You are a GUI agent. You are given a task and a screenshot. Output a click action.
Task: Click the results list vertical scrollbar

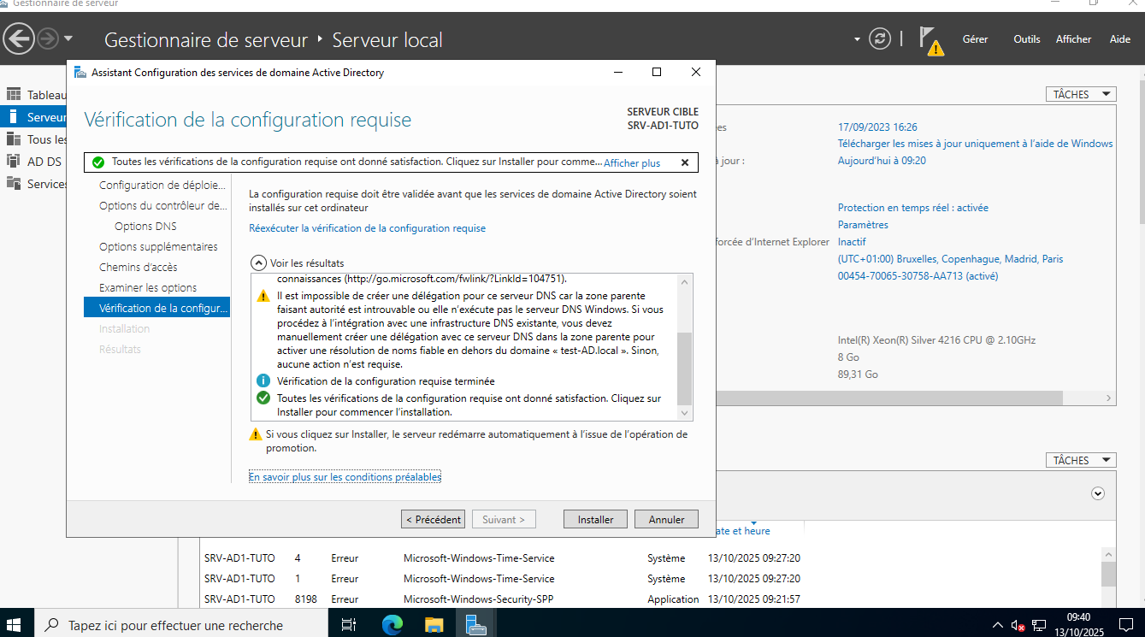coord(683,368)
